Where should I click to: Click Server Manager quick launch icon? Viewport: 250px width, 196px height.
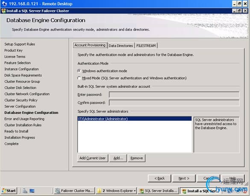point(25,191)
